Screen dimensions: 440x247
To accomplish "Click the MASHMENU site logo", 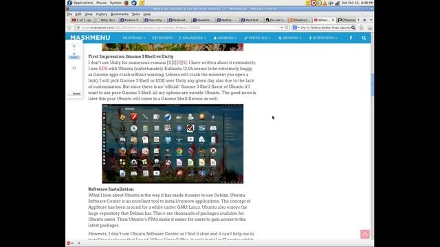I will [x=90, y=38].
